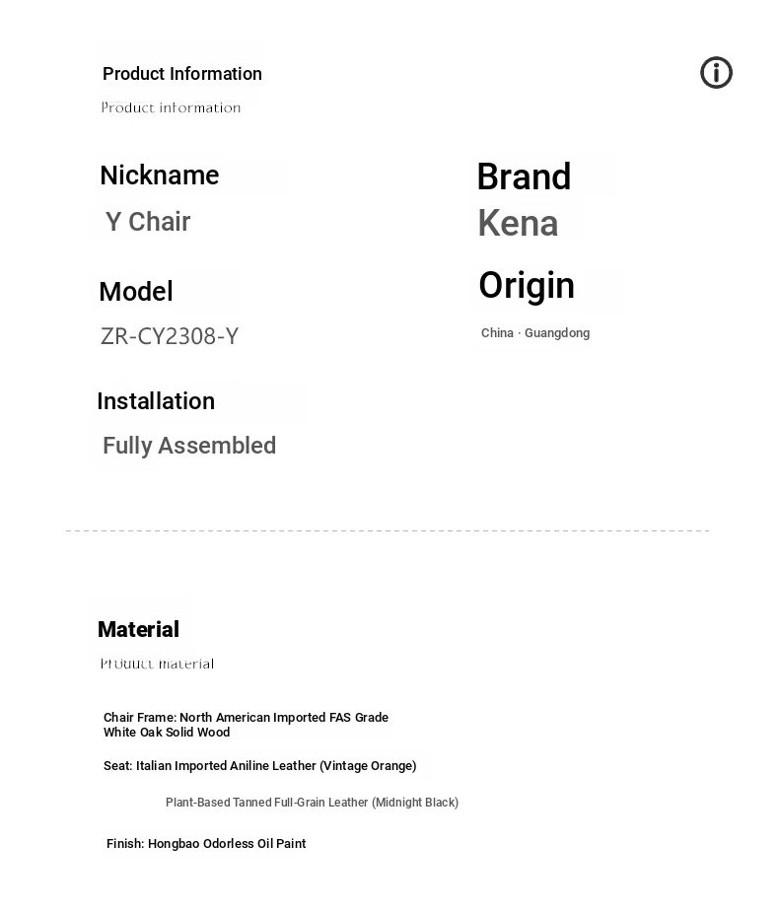
Task: Select the Fully Assembled value
Action: 189,446
